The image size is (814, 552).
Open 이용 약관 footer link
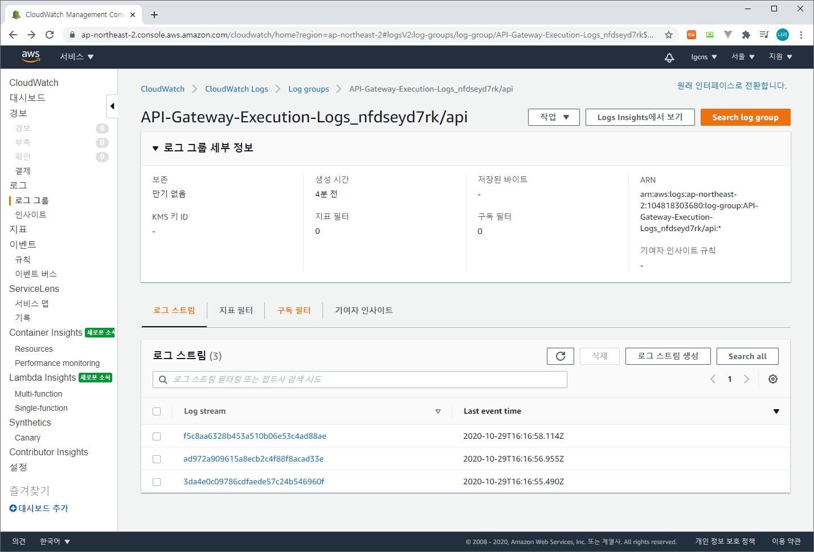pos(787,542)
